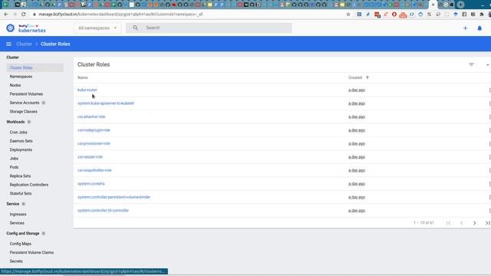Sort by Created column arrow
The width and height of the screenshot is (491, 276).
[x=367, y=77]
